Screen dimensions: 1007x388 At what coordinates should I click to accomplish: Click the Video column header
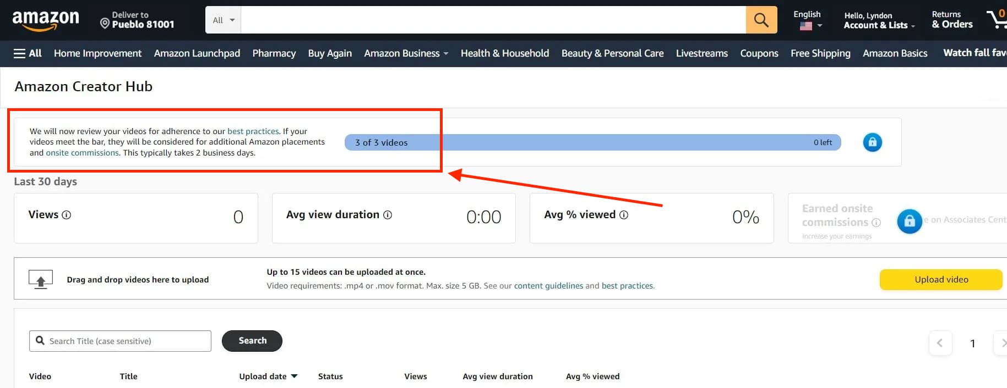pyautogui.click(x=40, y=376)
